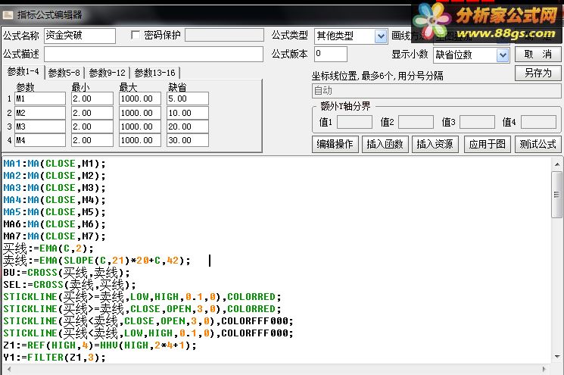Click the code line MA1:MA(CLOSE,M1);
Image resolution: width=564 pixels, height=375 pixels.
(55, 164)
